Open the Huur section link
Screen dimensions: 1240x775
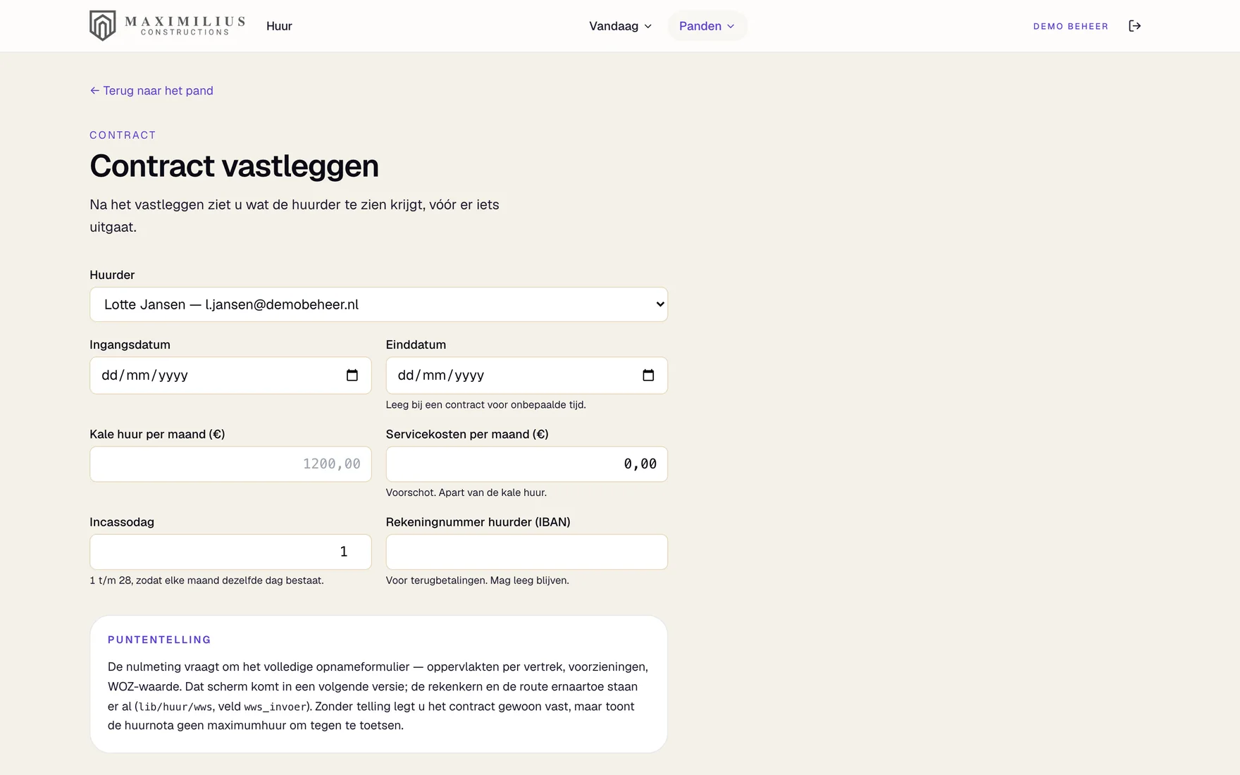pyautogui.click(x=279, y=26)
